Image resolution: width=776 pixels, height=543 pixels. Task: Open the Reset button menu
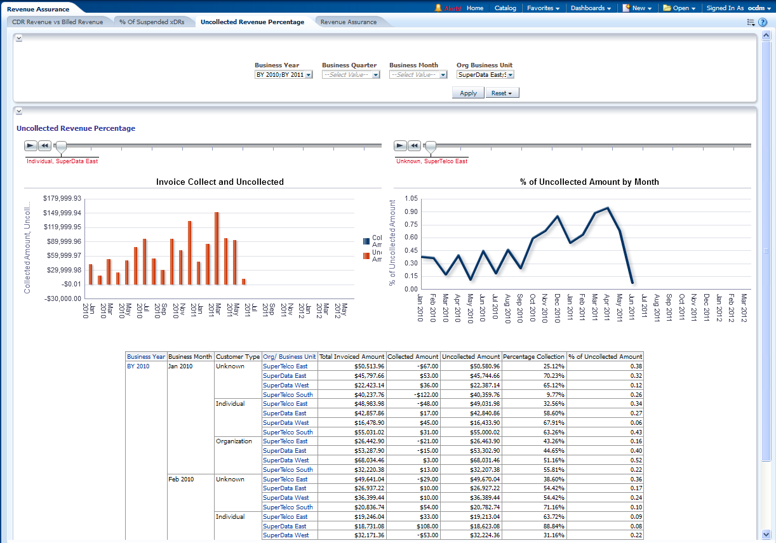pyautogui.click(x=502, y=93)
